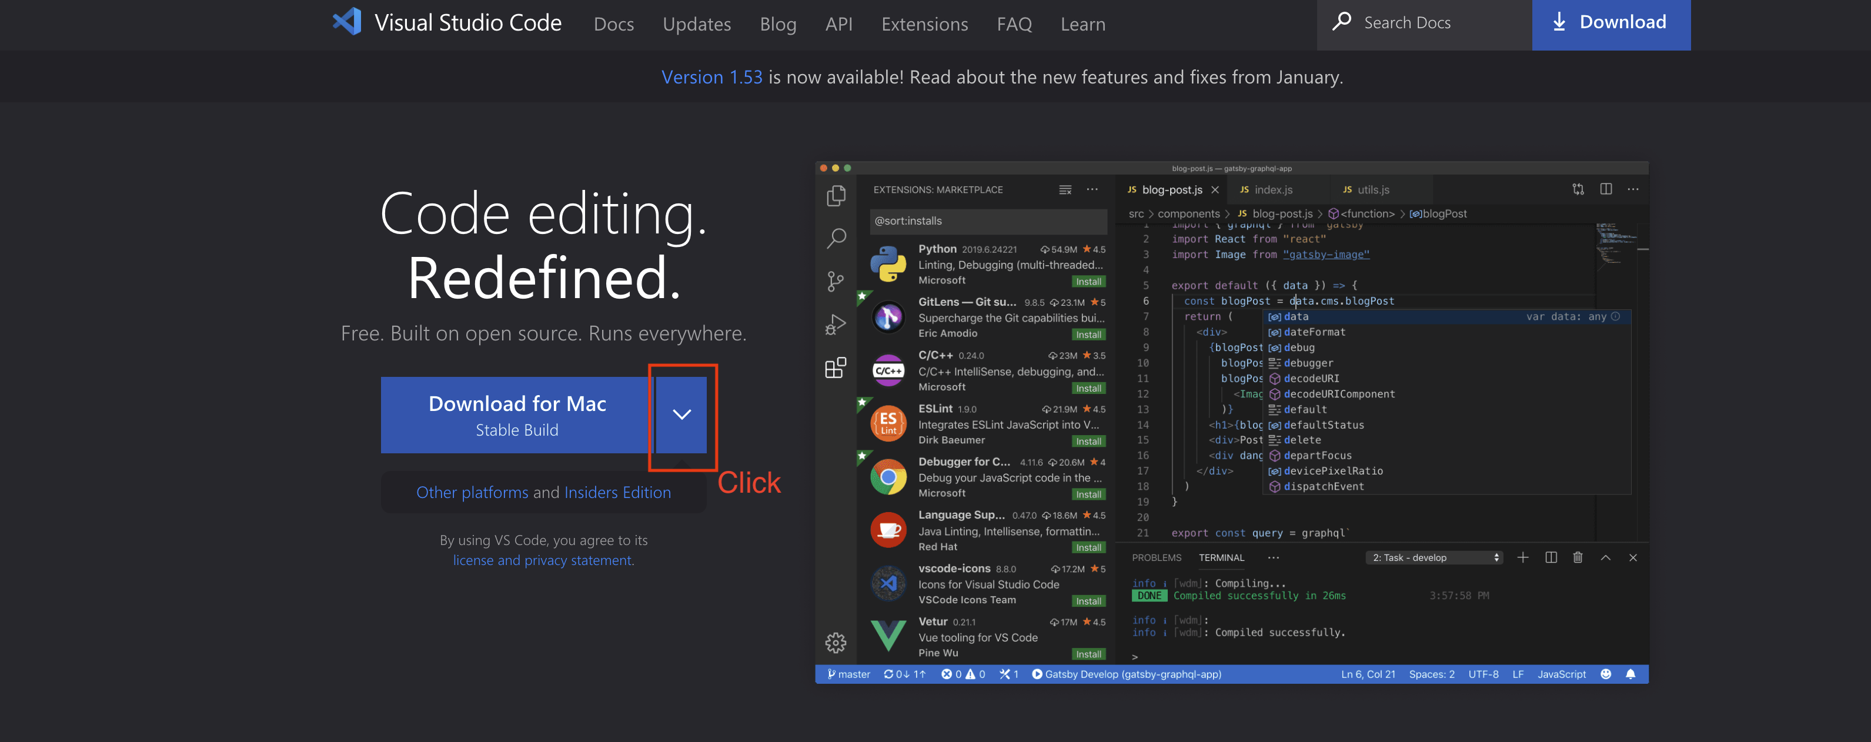Click the kill terminal trash icon
Viewport: 1871px width, 742px height.
coord(1578,557)
